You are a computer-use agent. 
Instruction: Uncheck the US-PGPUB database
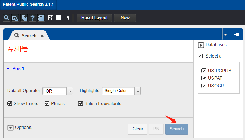204,71
